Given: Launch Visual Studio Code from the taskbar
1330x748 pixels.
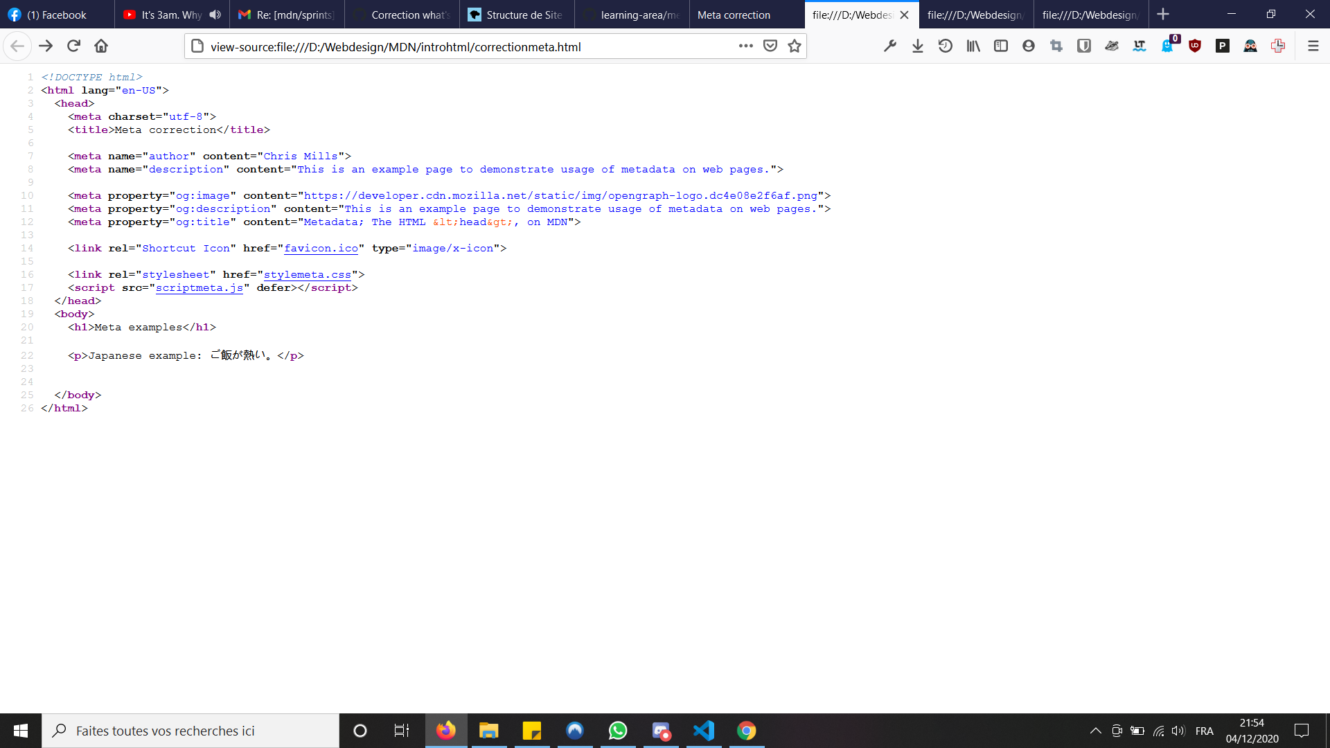Looking at the screenshot, I should point(704,730).
